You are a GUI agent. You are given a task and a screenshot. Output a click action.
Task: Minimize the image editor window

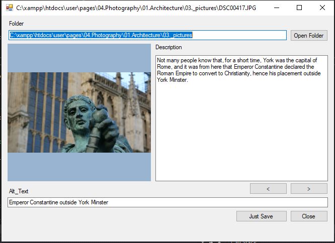coord(276,8)
